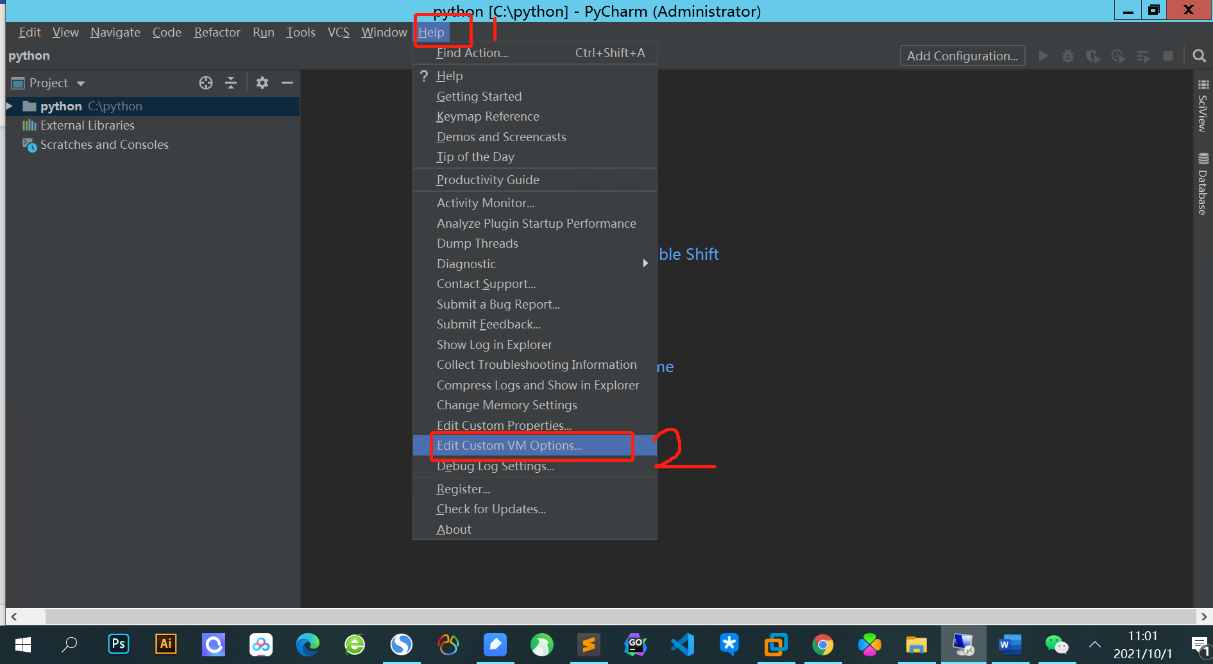This screenshot has width=1213, height=664.
Task: Choose Submit a Bug Report...
Action: (535, 304)
